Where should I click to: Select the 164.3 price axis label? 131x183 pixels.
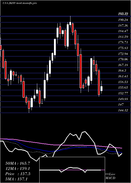pyautogui.click(x=122, y=71)
